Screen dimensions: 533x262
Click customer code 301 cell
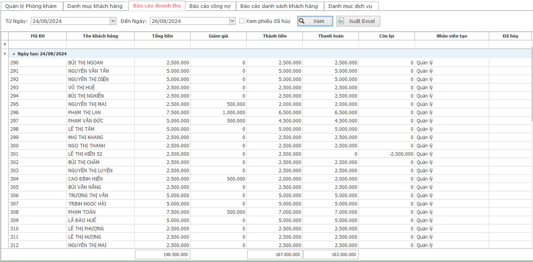coord(38,154)
